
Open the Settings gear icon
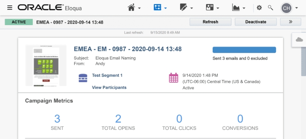(x=259, y=8)
